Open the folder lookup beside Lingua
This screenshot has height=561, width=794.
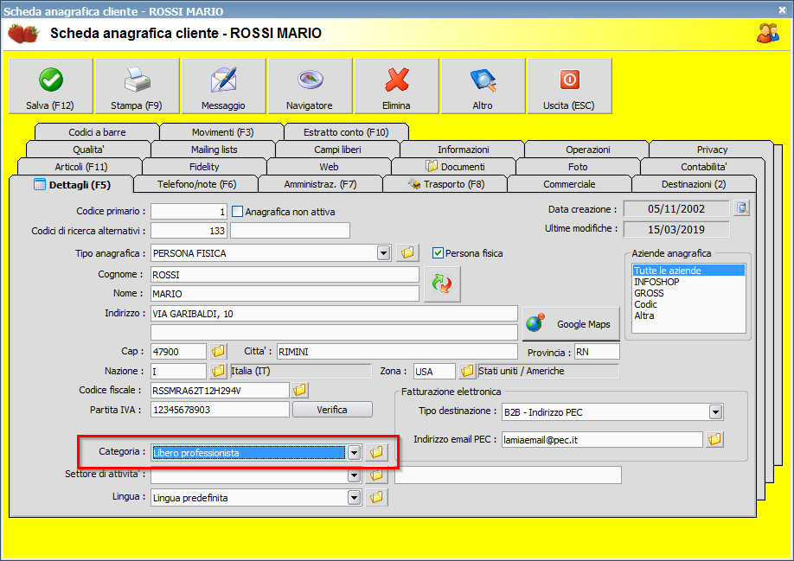click(x=376, y=497)
